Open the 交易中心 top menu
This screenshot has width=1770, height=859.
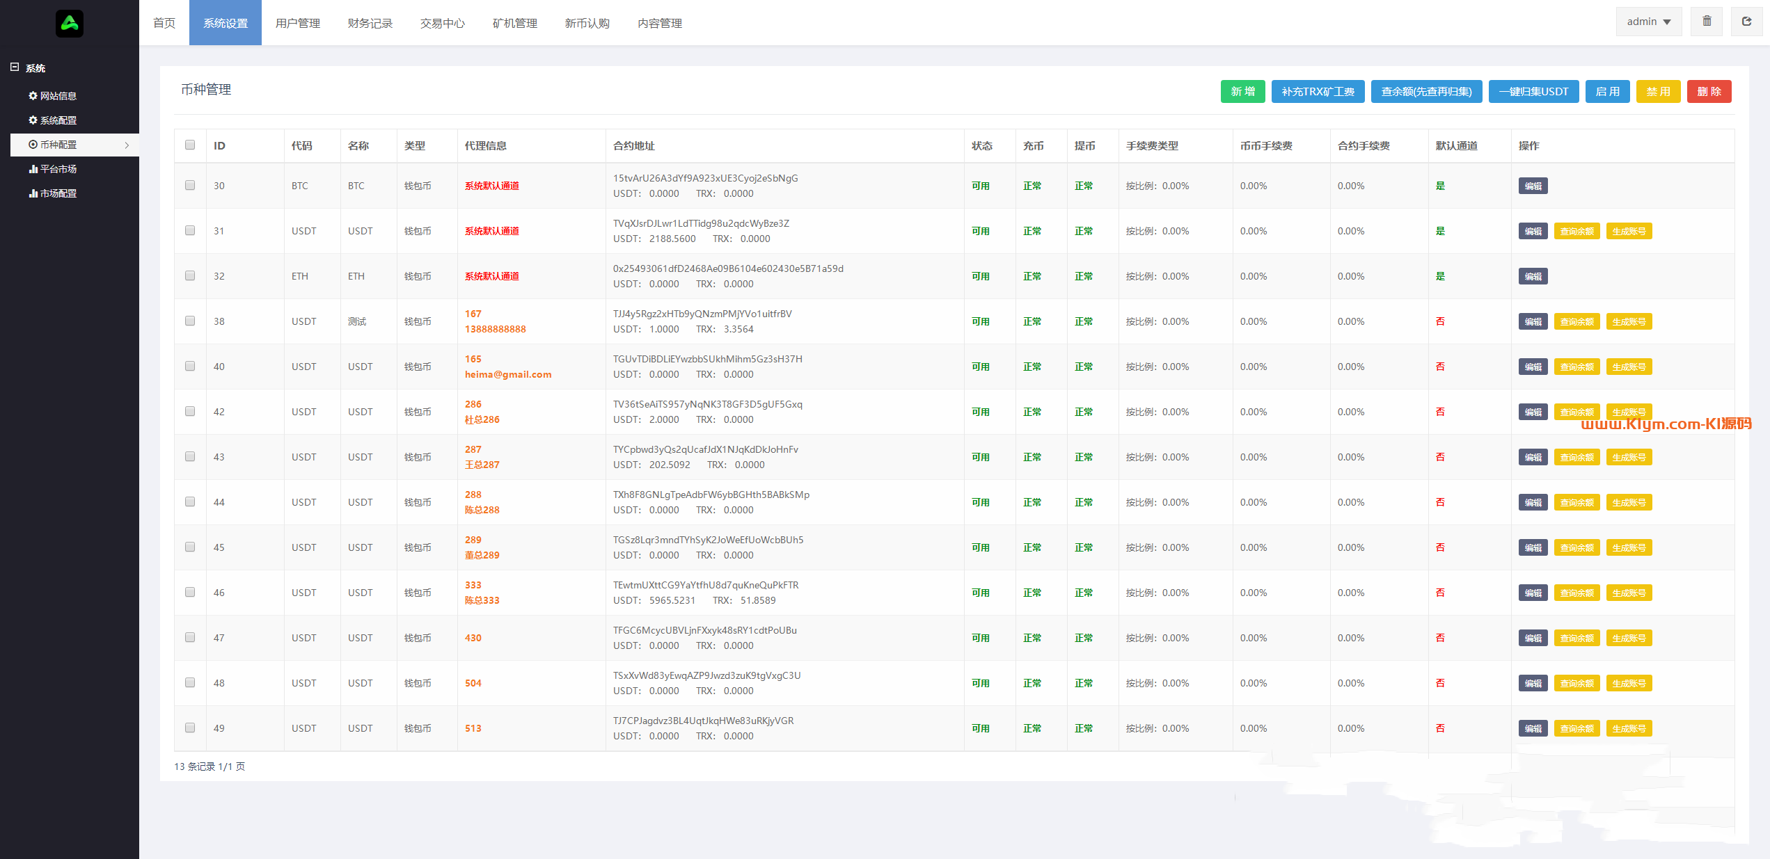pos(442,23)
